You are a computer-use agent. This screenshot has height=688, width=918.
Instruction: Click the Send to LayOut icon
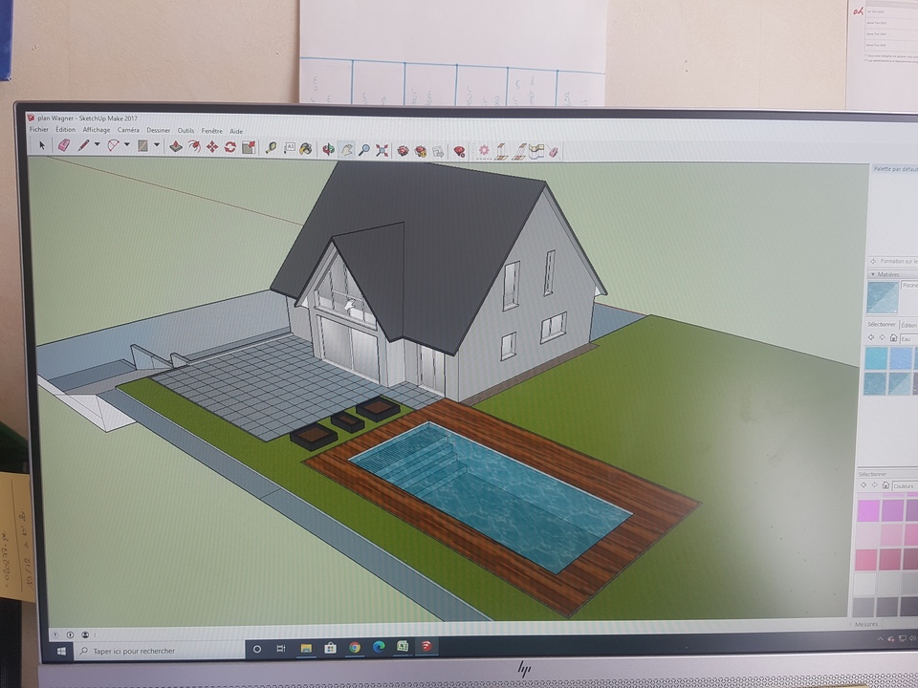tap(438, 152)
